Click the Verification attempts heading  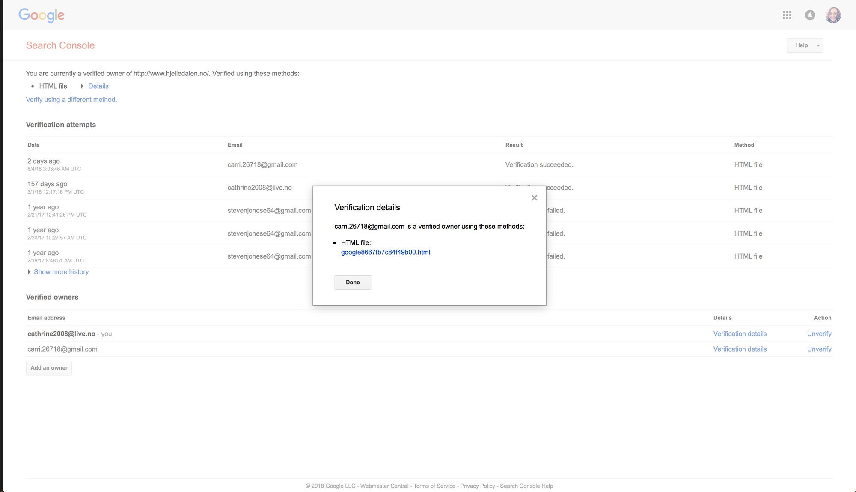tap(61, 125)
